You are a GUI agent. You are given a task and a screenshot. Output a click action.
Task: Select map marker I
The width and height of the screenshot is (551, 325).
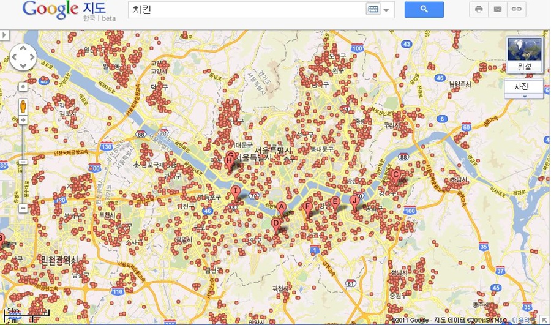[236, 193]
